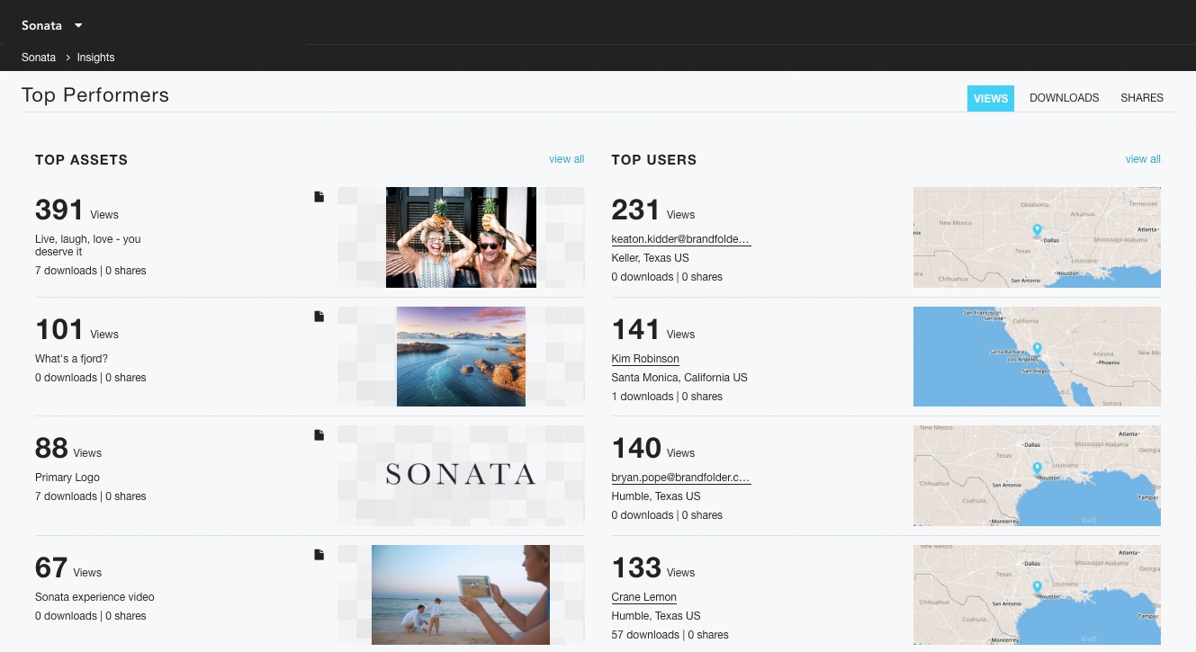This screenshot has width=1196, height=652.
Task: Click the asset title 'Sonata experience video'
Action: (94, 597)
